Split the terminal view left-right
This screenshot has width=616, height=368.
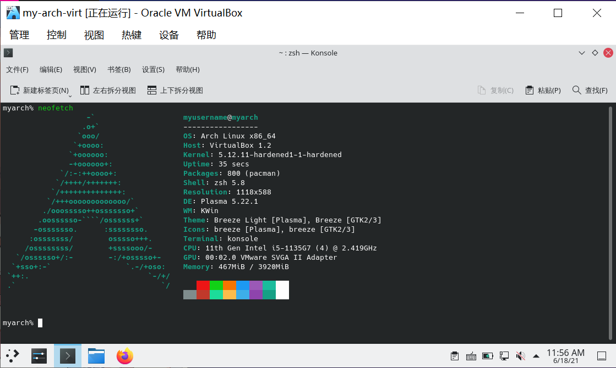point(109,90)
